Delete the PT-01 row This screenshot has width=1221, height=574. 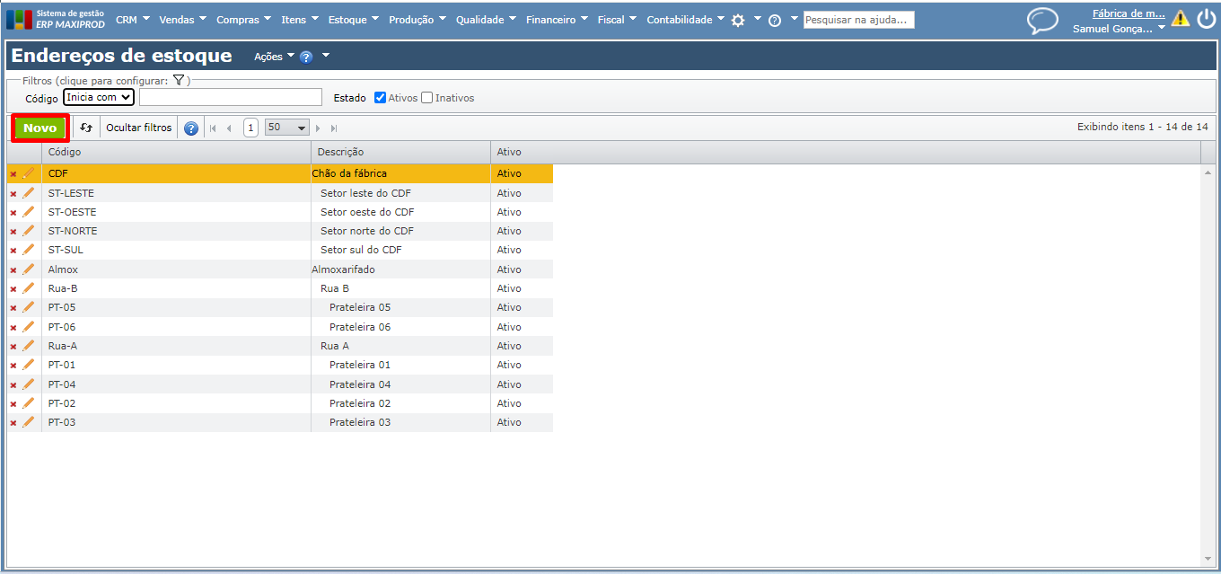(13, 366)
